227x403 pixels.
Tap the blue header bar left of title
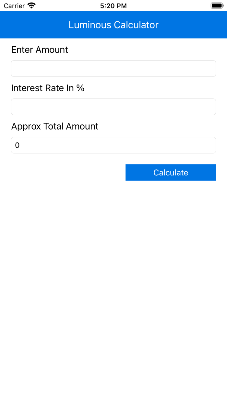(x=32, y=25)
